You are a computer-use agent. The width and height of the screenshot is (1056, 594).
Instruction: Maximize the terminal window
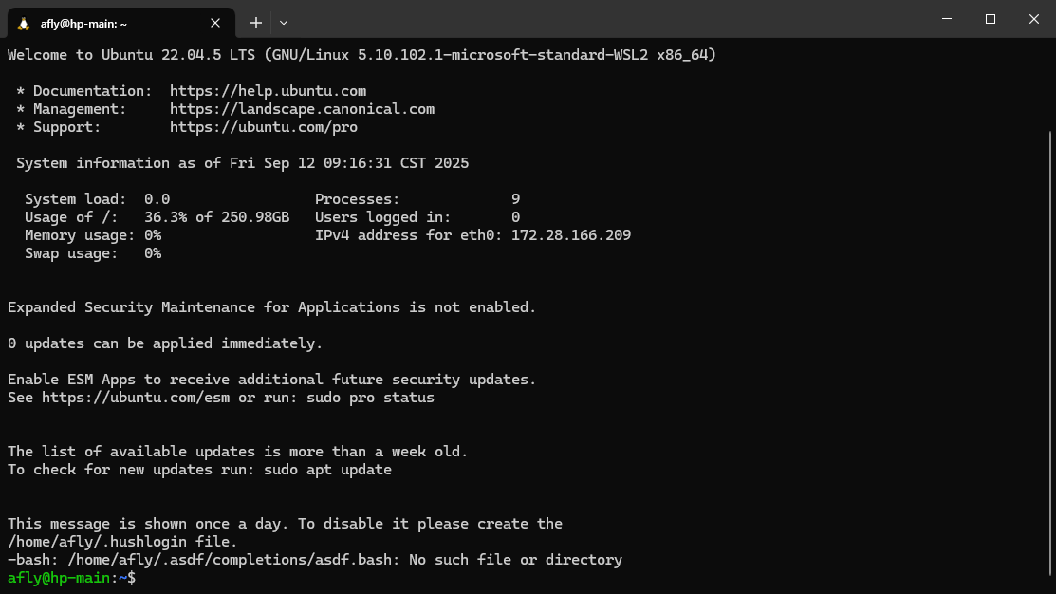pyautogui.click(x=990, y=19)
